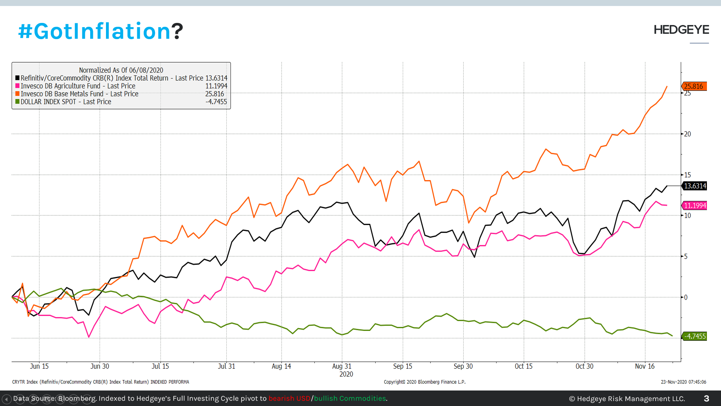Advance to next slide using the forward arrow
Image resolution: width=721 pixels, height=406 pixels.
click(20, 399)
